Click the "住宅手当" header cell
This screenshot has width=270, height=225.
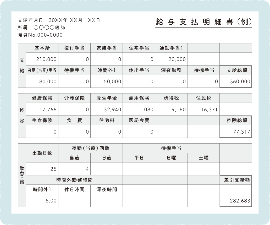tap(139, 48)
